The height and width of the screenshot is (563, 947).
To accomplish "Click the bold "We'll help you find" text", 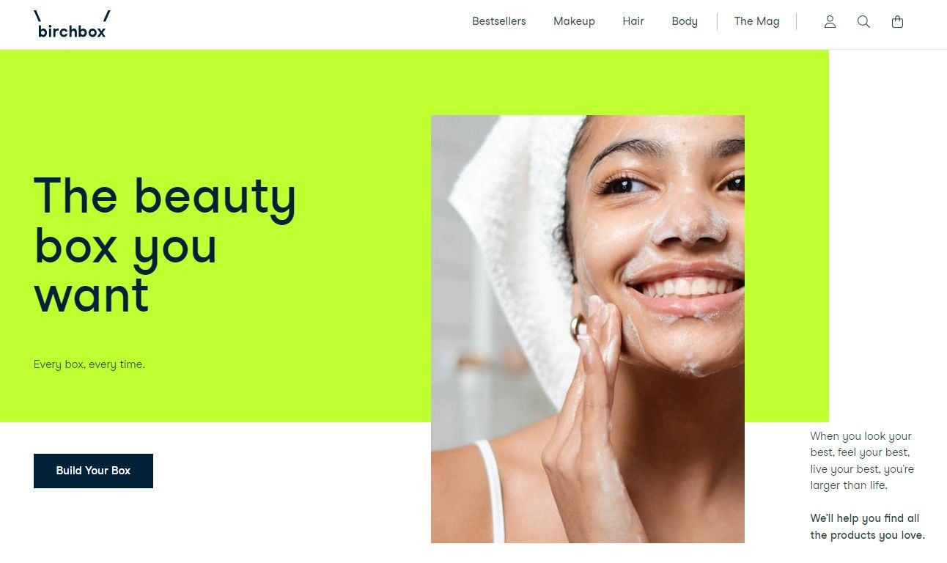I will coord(867,526).
